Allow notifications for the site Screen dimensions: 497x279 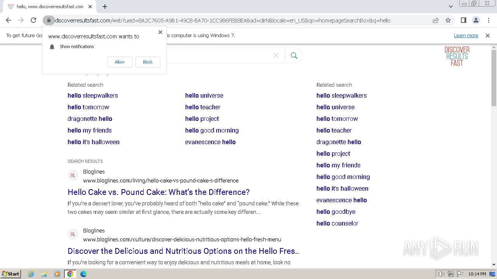click(120, 62)
